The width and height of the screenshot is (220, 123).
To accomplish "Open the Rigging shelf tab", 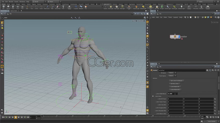I will coord(34,4).
